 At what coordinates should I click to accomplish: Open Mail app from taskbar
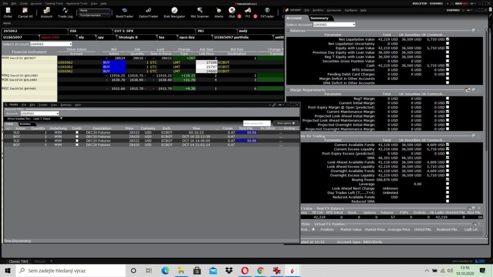click(x=213, y=270)
